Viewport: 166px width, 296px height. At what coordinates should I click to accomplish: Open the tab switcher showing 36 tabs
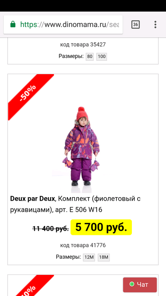coord(135,25)
